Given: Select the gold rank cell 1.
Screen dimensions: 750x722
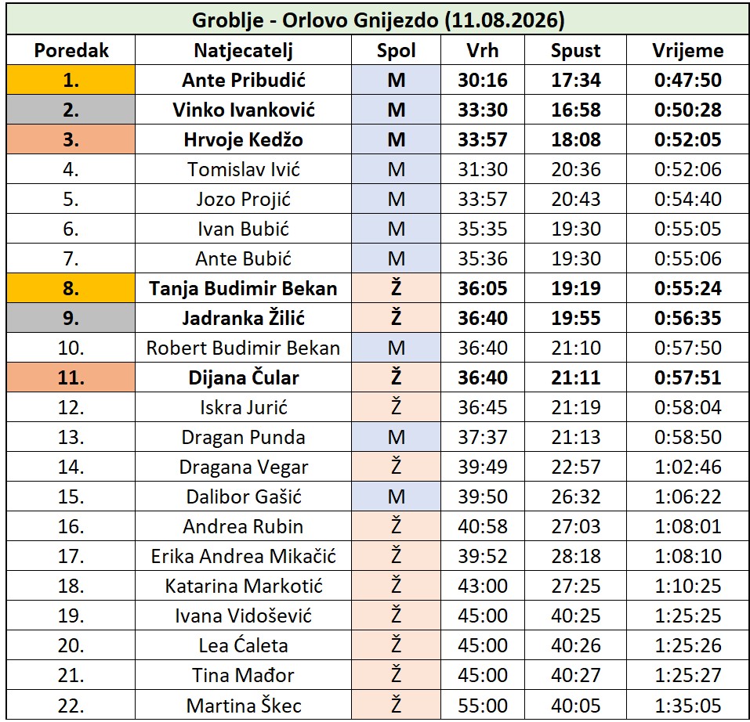Looking at the screenshot, I should point(71,80).
